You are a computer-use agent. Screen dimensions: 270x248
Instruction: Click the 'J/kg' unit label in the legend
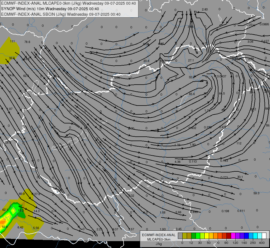coord(159,244)
